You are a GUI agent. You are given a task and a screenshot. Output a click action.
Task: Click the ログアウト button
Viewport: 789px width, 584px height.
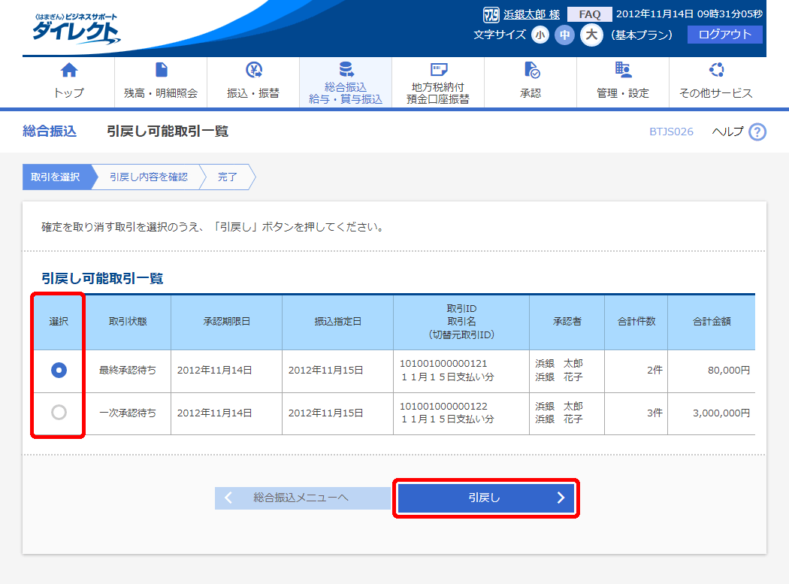pyautogui.click(x=724, y=35)
